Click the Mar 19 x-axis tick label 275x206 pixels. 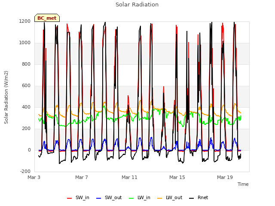coord(225,177)
